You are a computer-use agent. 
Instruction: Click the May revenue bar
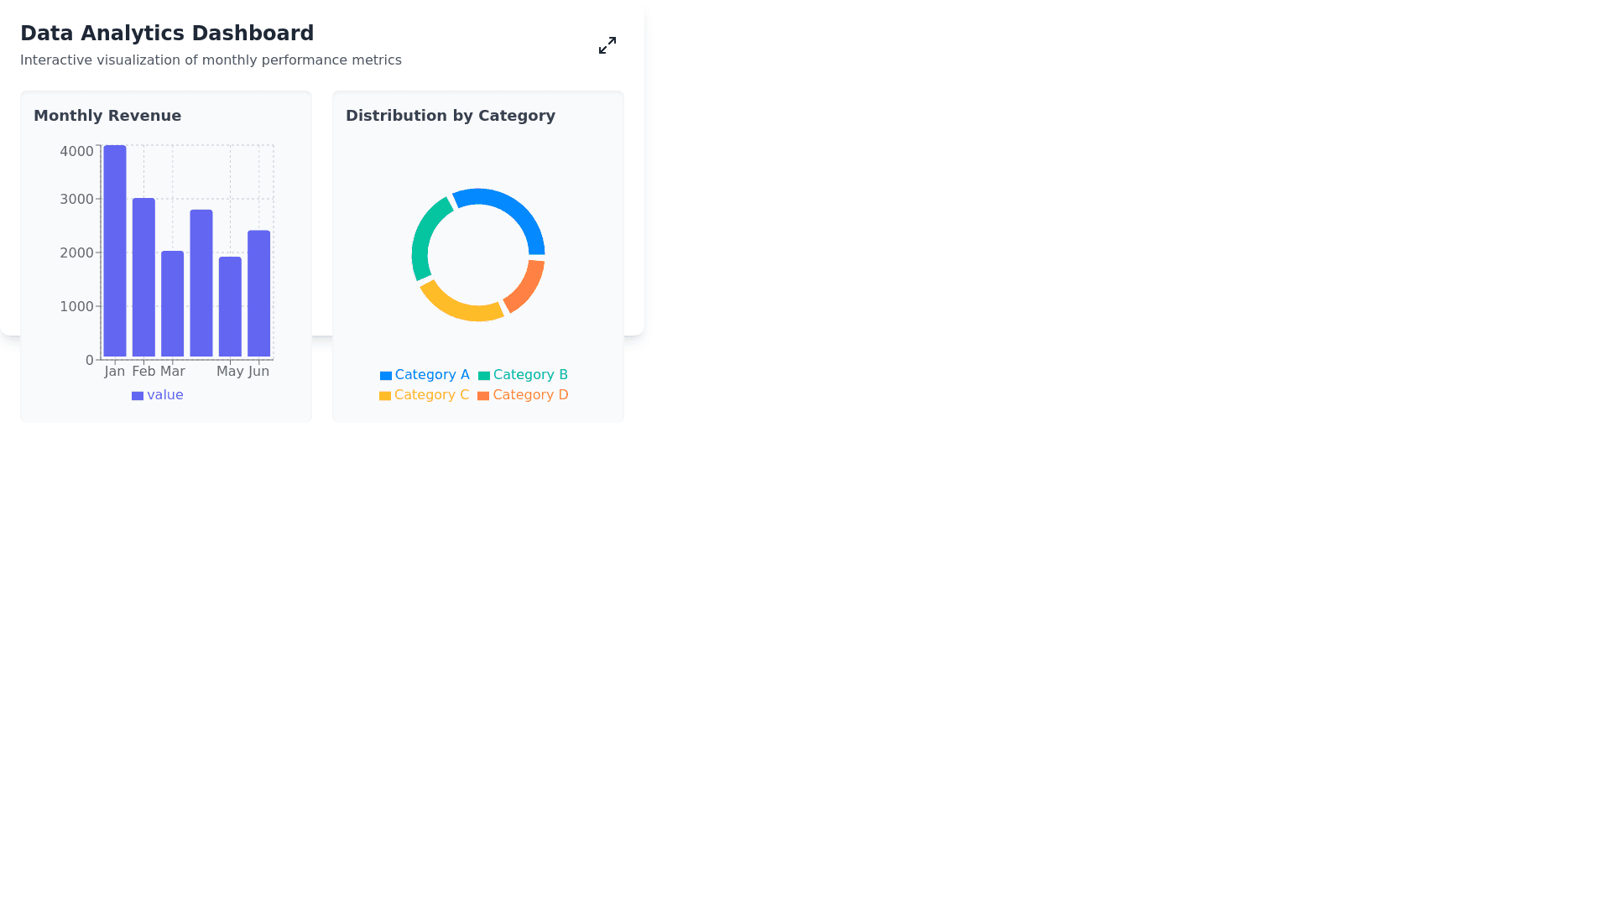(x=230, y=307)
